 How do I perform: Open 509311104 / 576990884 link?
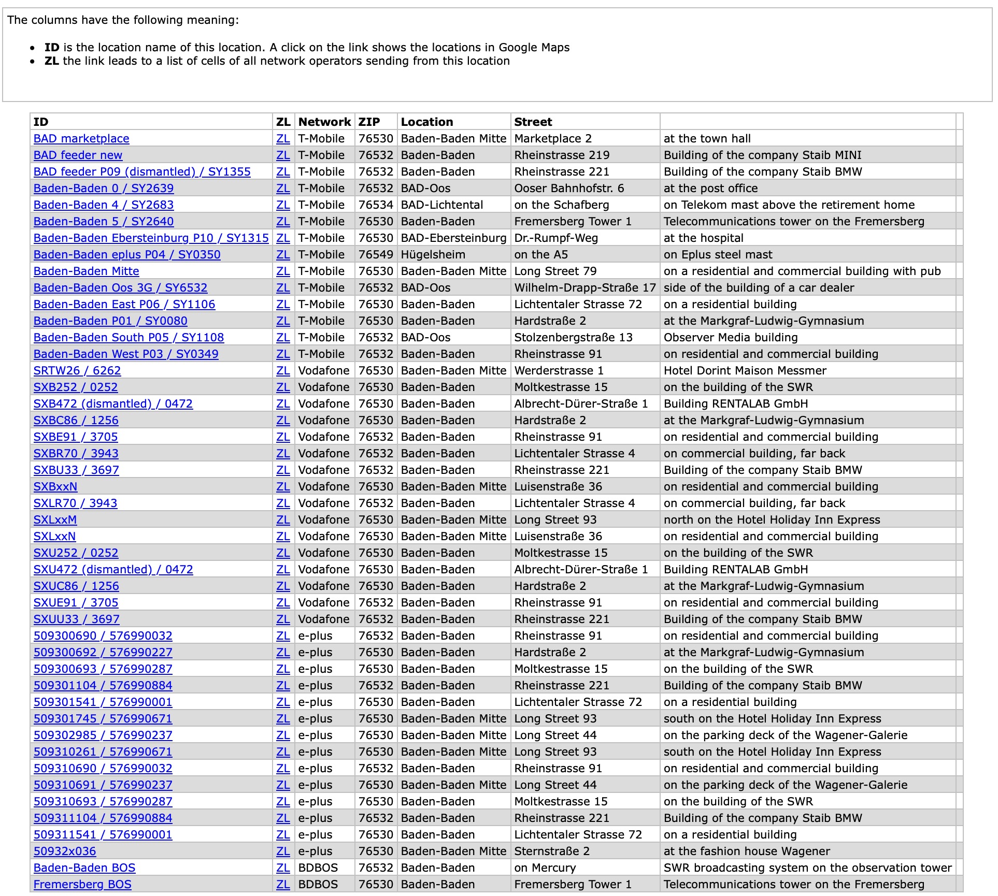pyautogui.click(x=103, y=818)
